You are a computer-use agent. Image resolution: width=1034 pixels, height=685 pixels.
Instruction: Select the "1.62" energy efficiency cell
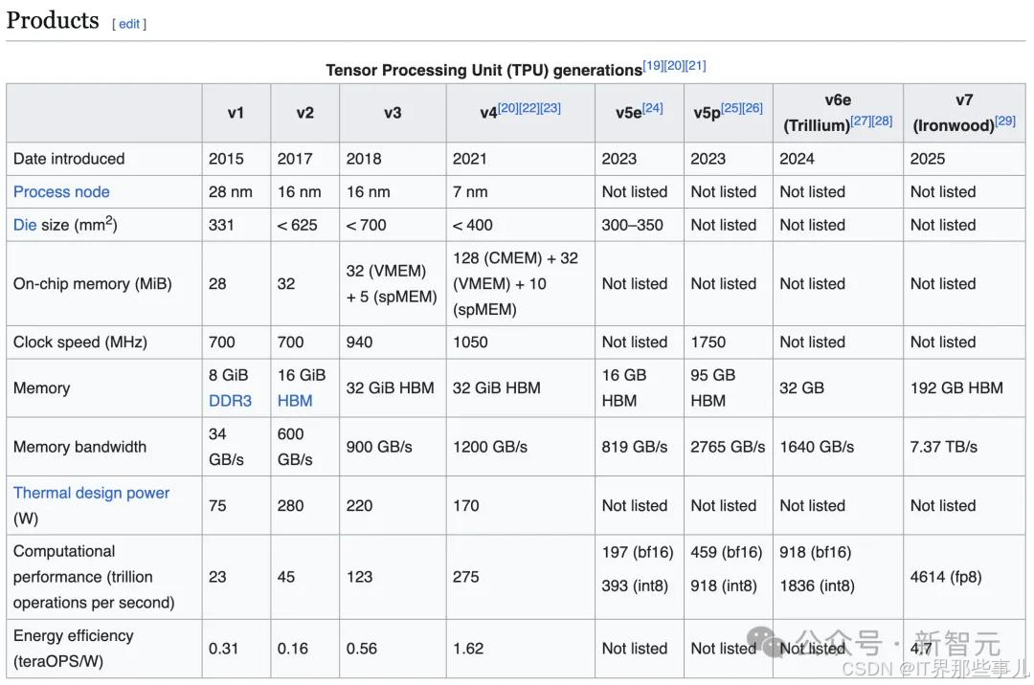[x=520, y=649]
